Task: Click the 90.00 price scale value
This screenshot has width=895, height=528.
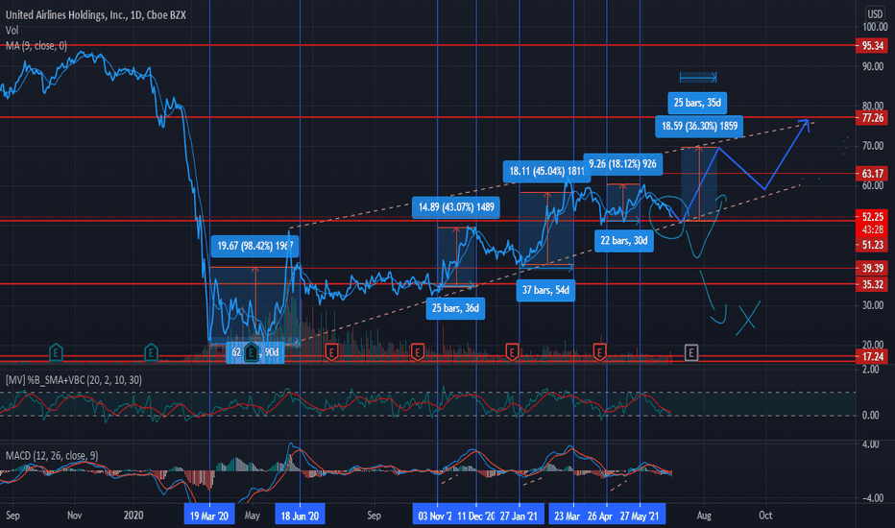Action: coord(873,66)
